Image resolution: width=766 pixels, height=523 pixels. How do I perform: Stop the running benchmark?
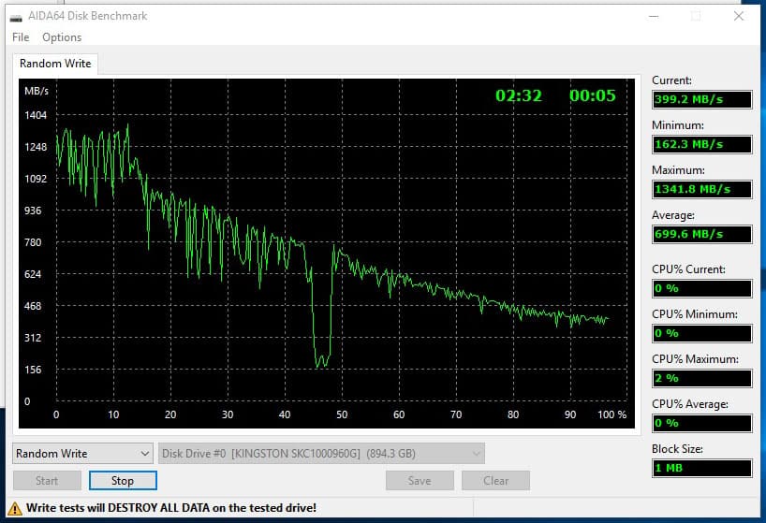[x=123, y=481]
